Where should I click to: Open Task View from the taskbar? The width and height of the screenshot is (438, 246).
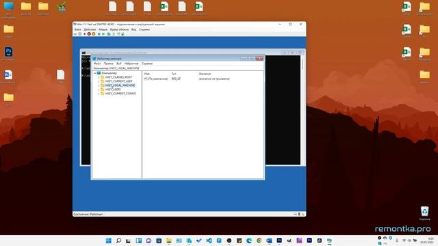pos(128,241)
